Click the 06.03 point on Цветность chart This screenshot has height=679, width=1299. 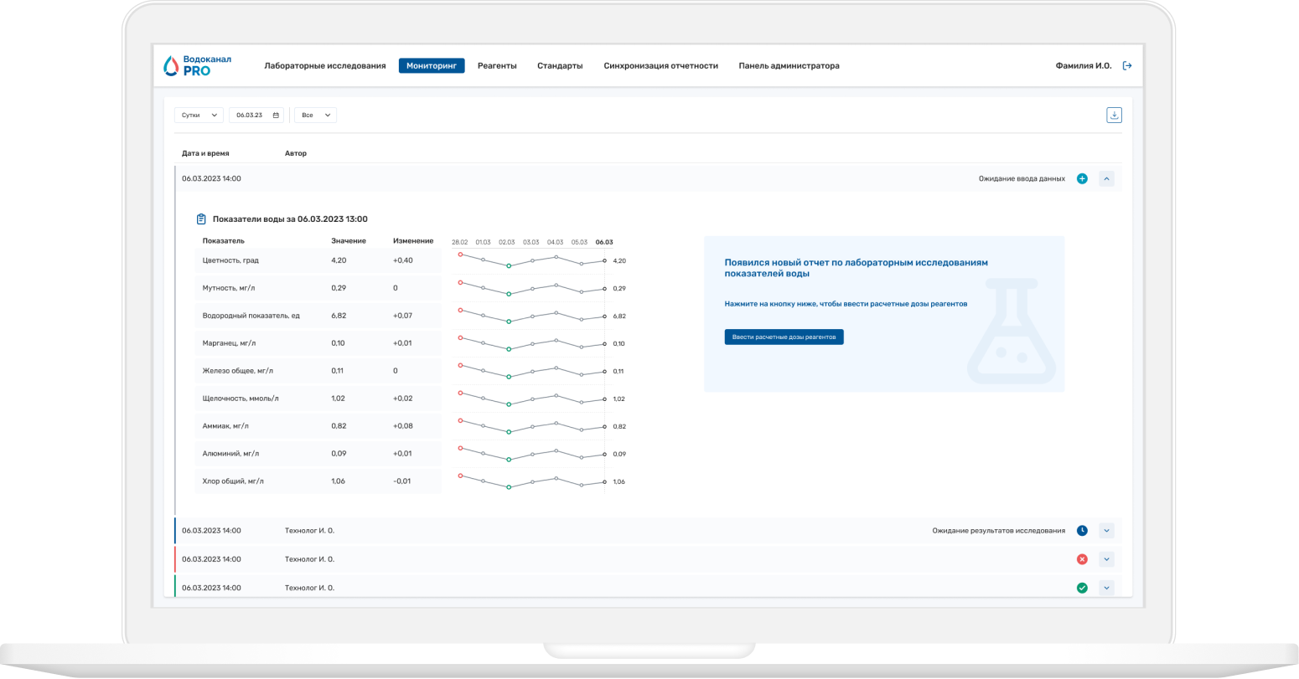click(x=604, y=260)
